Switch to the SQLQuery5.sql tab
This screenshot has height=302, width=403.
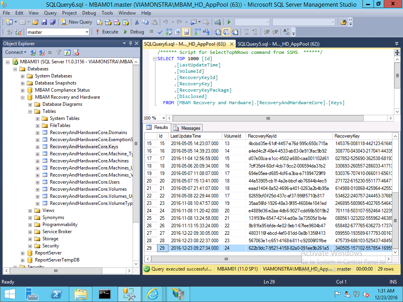tap(279, 44)
